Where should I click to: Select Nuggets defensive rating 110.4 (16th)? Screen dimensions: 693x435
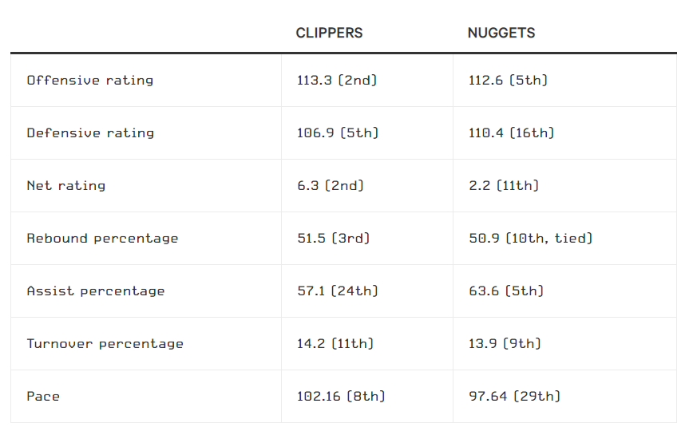511,132
